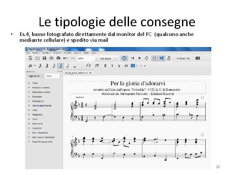Click the Cerca search field

[52, 76]
